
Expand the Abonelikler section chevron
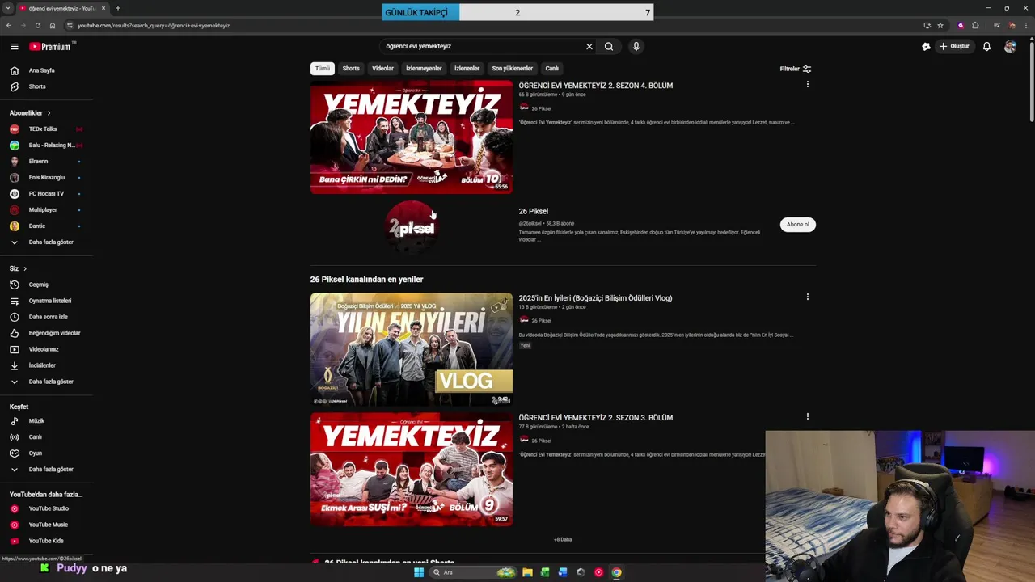coord(49,113)
